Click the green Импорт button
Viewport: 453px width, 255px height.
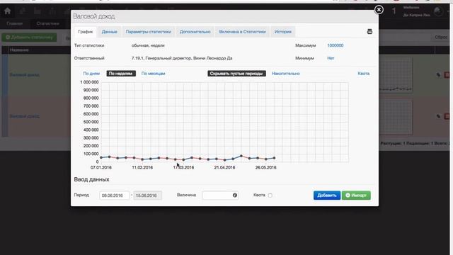click(x=356, y=195)
